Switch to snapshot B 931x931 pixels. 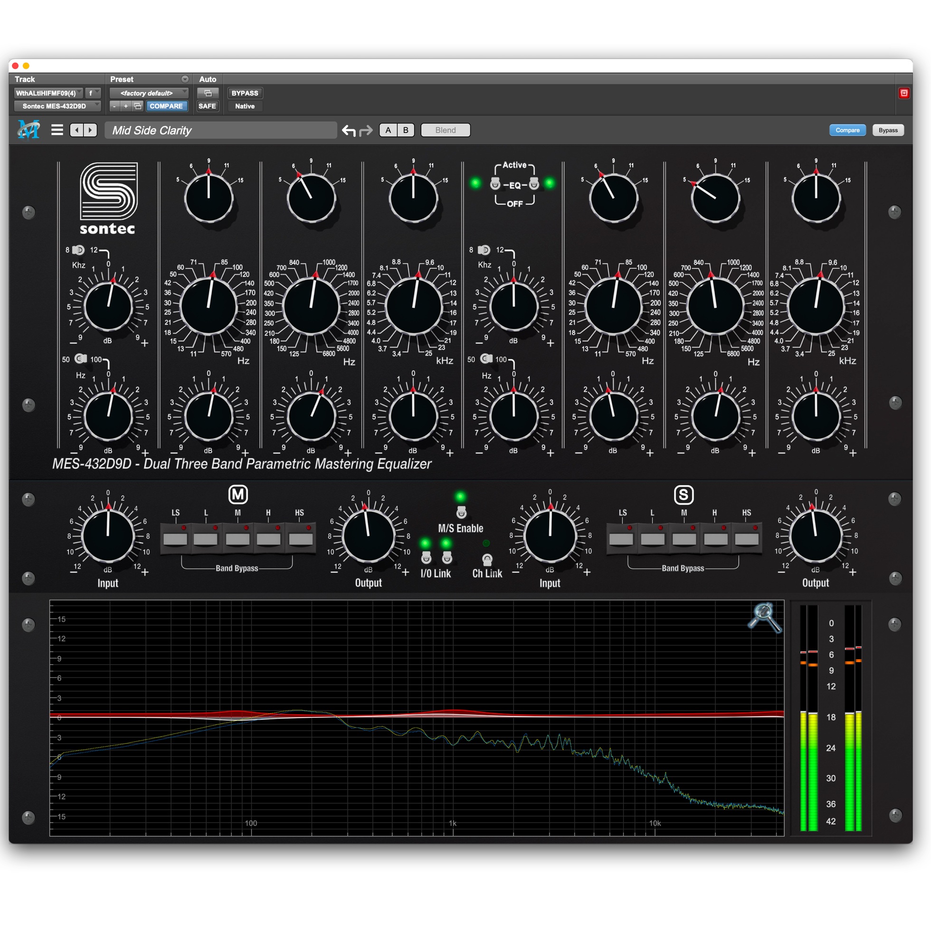click(x=405, y=130)
